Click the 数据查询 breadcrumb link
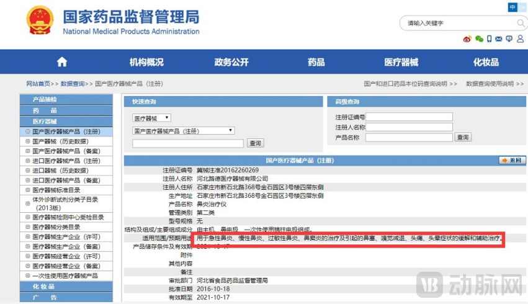Viewport: 528px width, 304px height. (x=72, y=84)
